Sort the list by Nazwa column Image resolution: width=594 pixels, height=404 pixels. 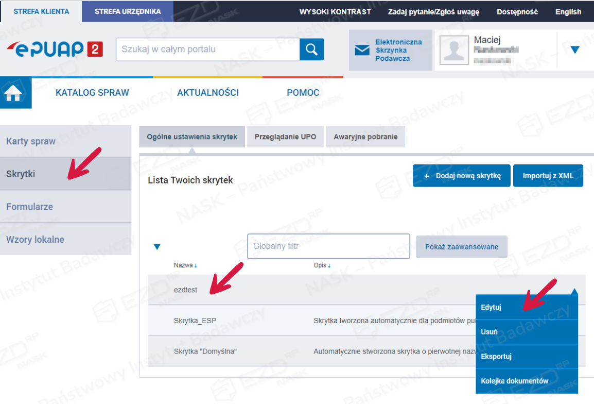pos(185,265)
